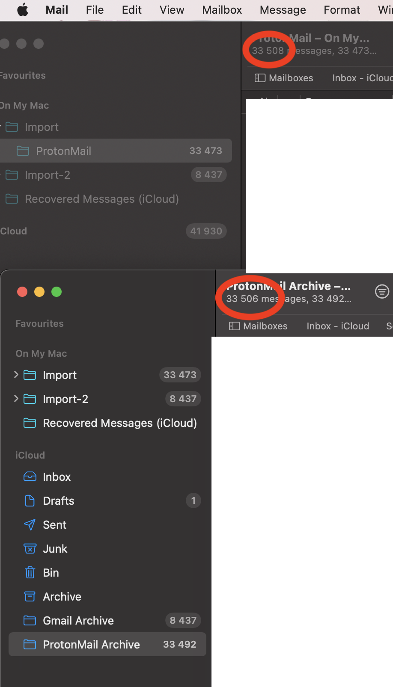Click the Sent paper plane icon
This screenshot has height=687, width=393.
30,524
